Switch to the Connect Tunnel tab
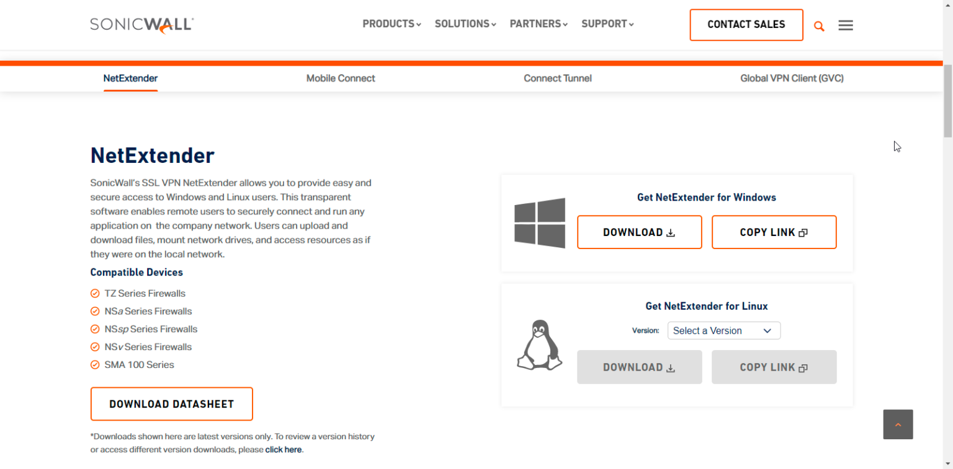The height and width of the screenshot is (469, 953). pyautogui.click(x=557, y=78)
